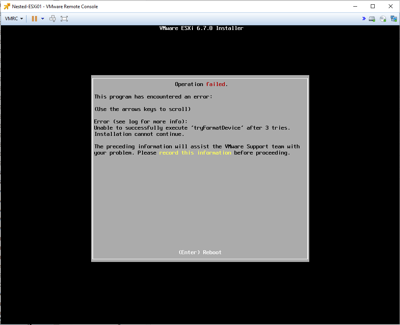Pause the virtual machine
The width and height of the screenshot is (400, 325).
pyautogui.click(x=34, y=19)
